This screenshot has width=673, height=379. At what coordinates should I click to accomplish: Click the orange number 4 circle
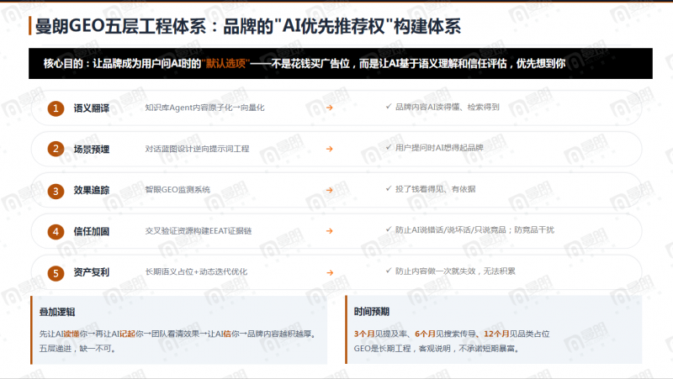pyautogui.click(x=56, y=231)
